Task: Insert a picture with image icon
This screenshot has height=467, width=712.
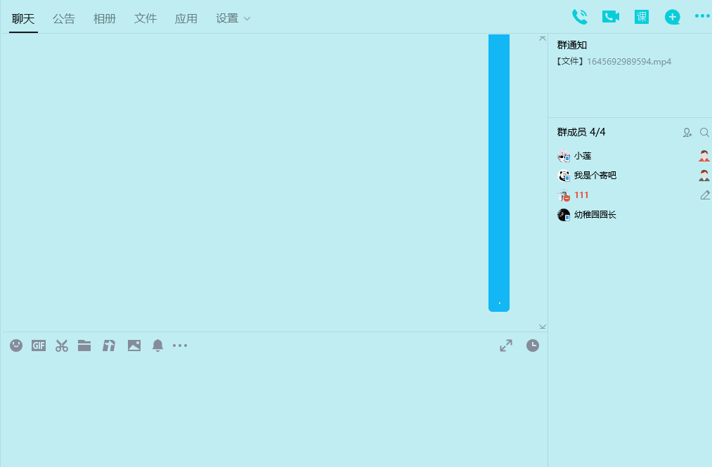Action: tap(134, 346)
